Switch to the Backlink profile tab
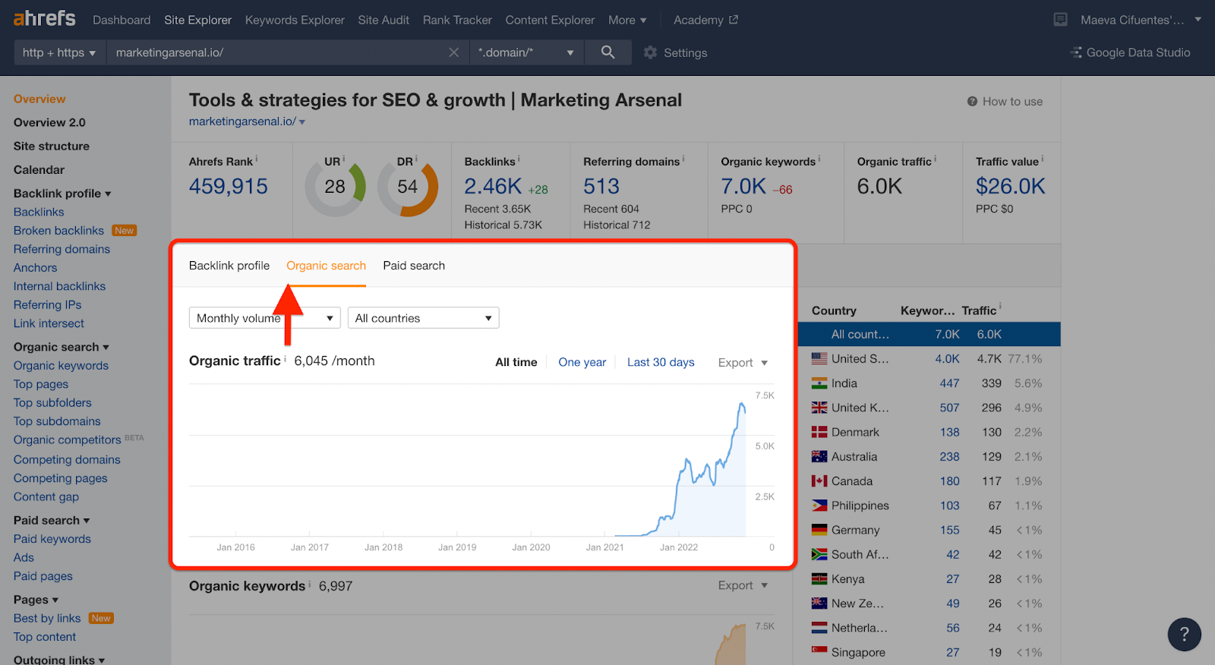Image resolution: width=1215 pixels, height=665 pixels. pyautogui.click(x=229, y=266)
